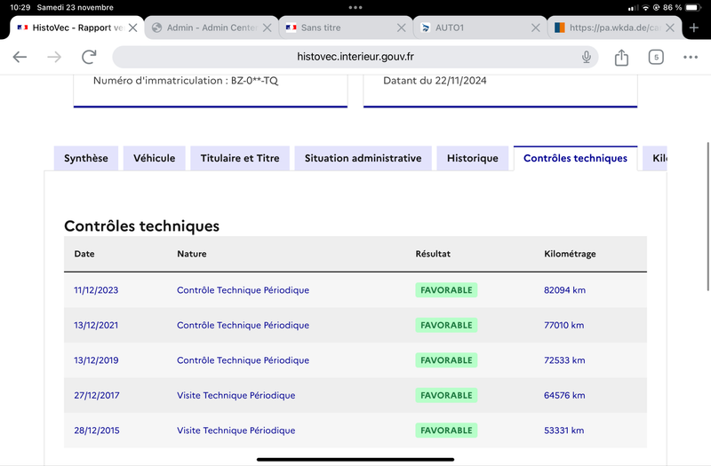
Task: Click FAVORABLE badge in the 27/12/2017 row
Action: coord(446,395)
